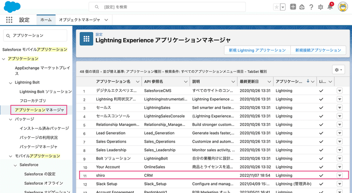Open Salesforce モバイルアプリケーション in sidebar
Screen dimensions: 352x193
point(35,50)
